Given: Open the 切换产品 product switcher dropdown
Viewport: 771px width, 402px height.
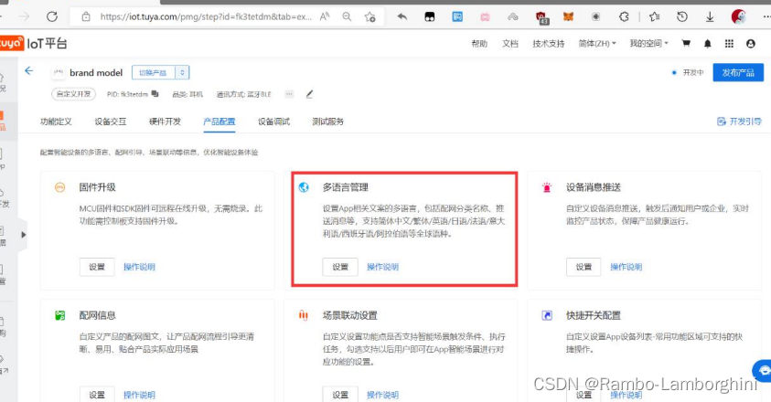Looking at the screenshot, I should pos(160,73).
